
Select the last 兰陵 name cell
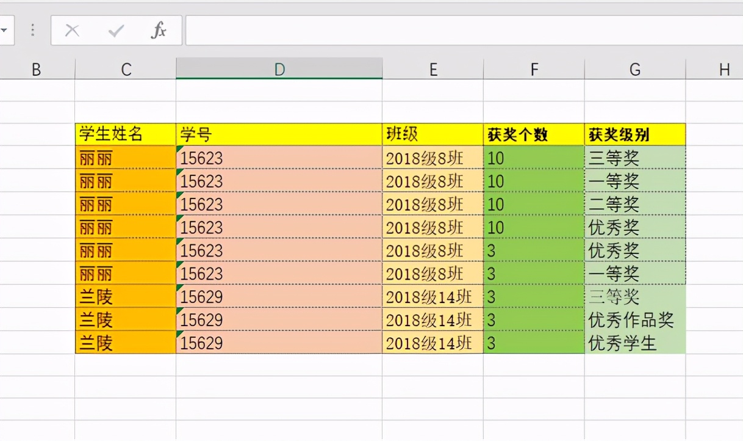tap(126, 343)
